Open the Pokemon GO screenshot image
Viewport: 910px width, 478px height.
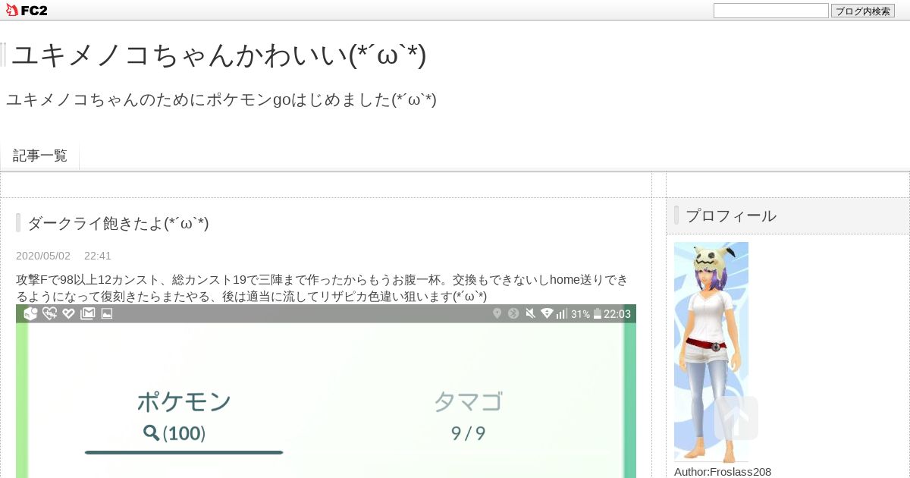coord(326,391)
